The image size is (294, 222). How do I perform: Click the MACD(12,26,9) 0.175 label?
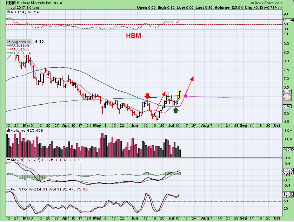(32, 160)
